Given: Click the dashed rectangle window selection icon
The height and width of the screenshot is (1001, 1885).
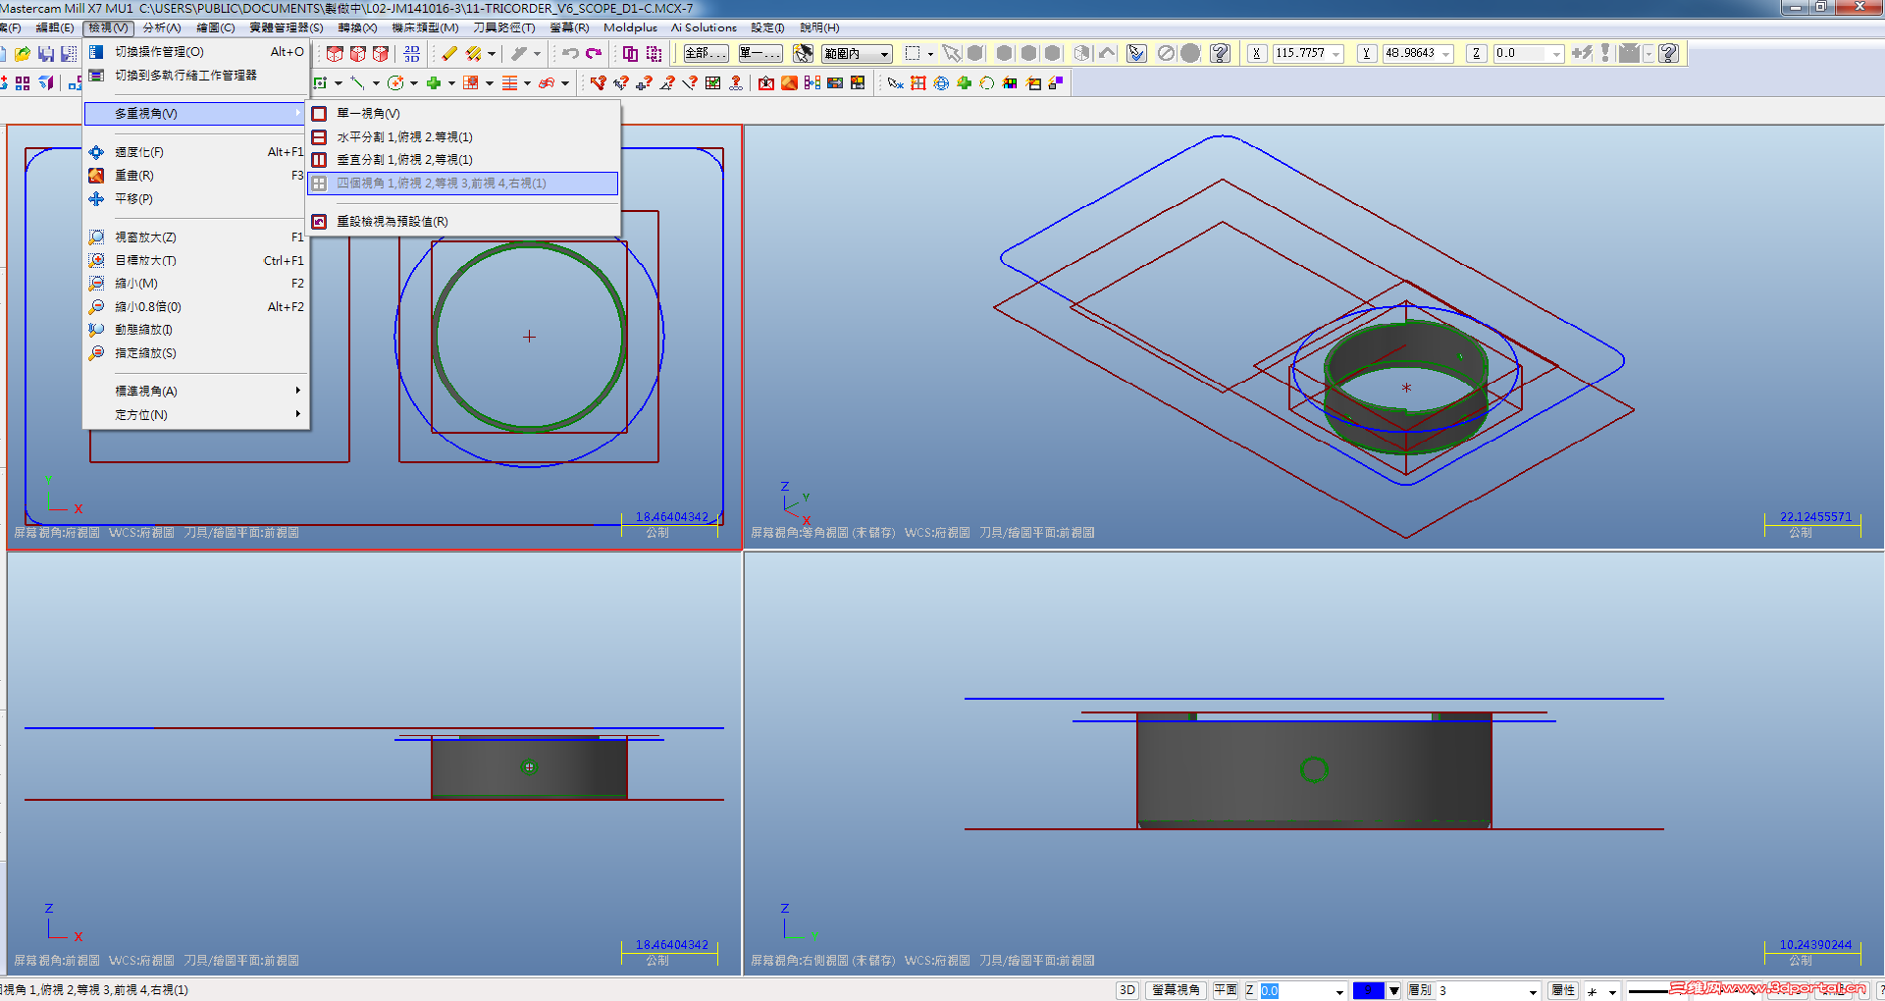Looking at the screenshot, I should (x=913, y=53).
